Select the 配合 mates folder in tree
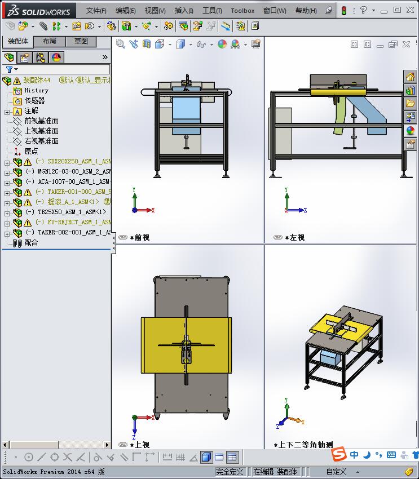Screen dimensions: 419x479 point(31,242)
